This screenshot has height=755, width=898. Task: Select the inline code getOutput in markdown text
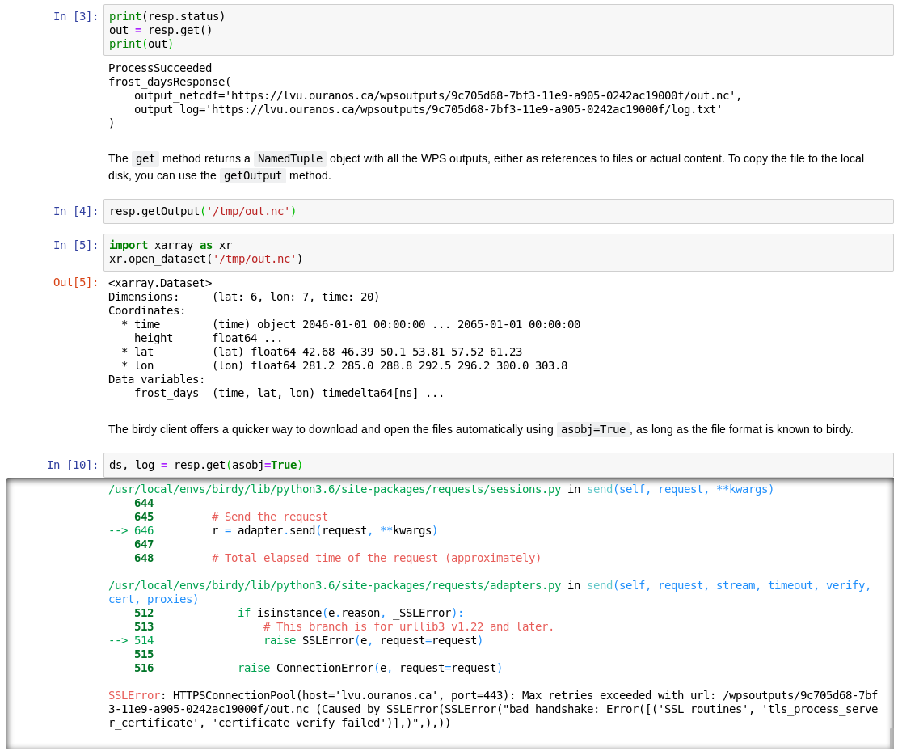coord(253,175)
